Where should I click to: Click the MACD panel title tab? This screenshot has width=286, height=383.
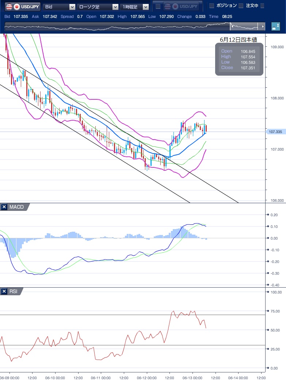click(x=16, y=207)
